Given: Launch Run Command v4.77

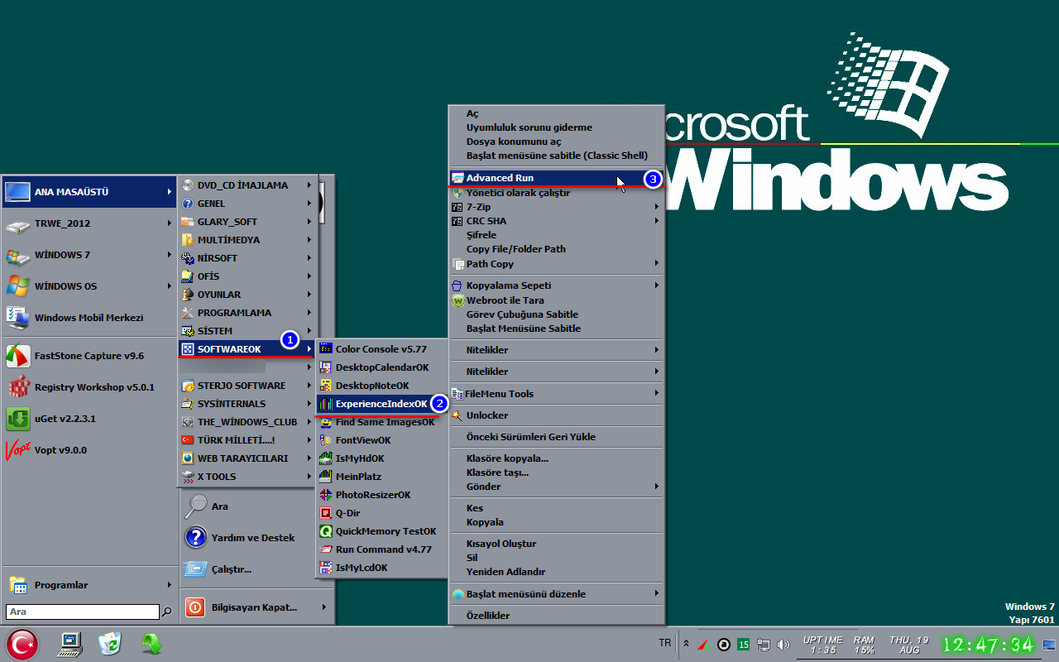Looking at the screenshot, I should coord(382,549).
